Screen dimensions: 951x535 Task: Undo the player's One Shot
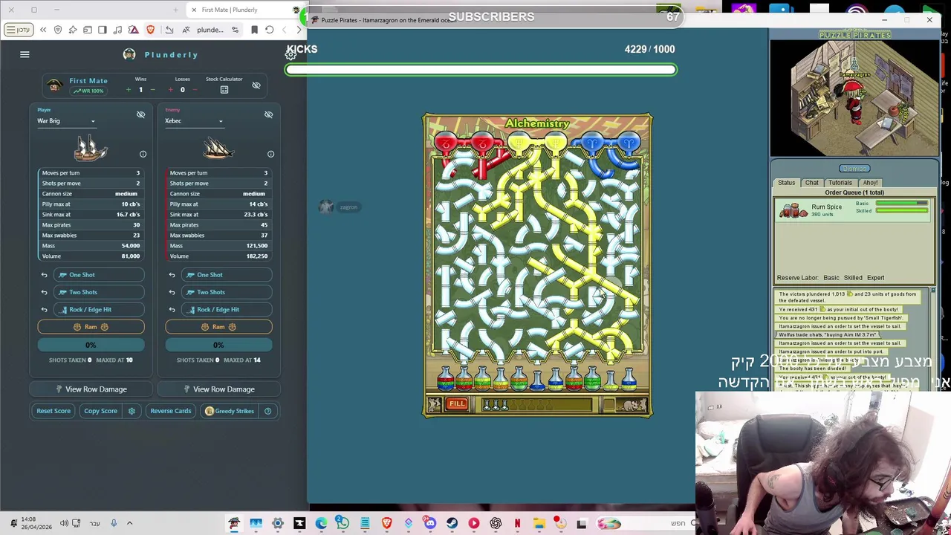click(44, 275)
